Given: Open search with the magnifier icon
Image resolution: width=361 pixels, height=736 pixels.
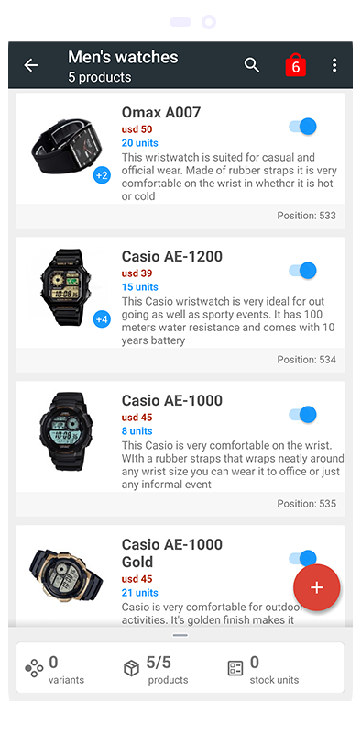Looking at the screenshot, I should pos(252,65).
